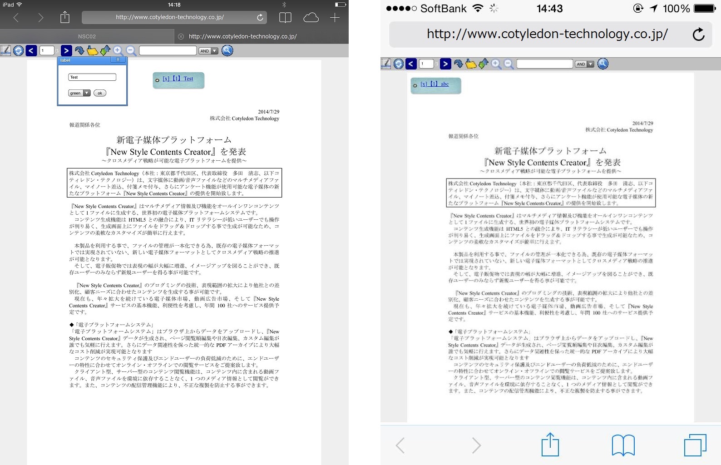Go to next page in iPad viewer

[x=66, y=50]
